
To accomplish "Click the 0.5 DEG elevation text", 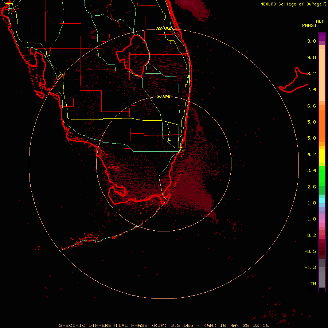I will [182, 325].
